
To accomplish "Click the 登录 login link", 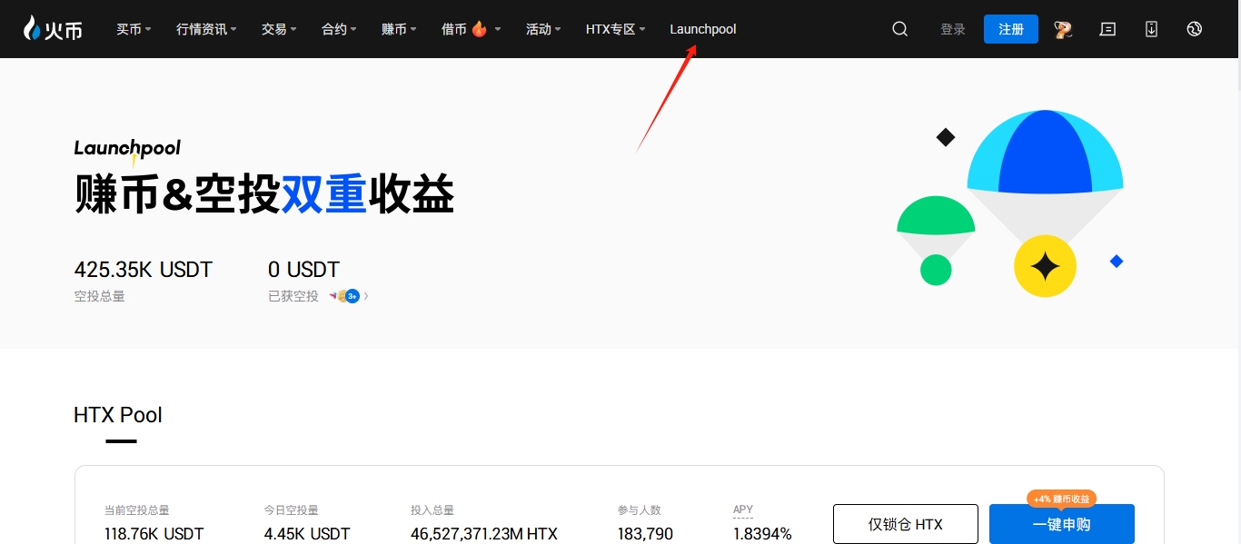I will pyautogui.click(x=953, y=29).
